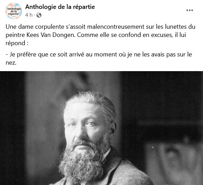Screen dimensions: 203x185
Task: Click the "4 h" post timestamp
Action: click(x=29, y=15)
